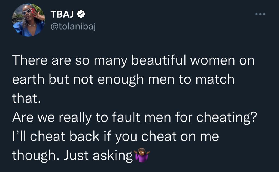
Task: Click the word "There" starting the tweet
Action: [30, 60]
